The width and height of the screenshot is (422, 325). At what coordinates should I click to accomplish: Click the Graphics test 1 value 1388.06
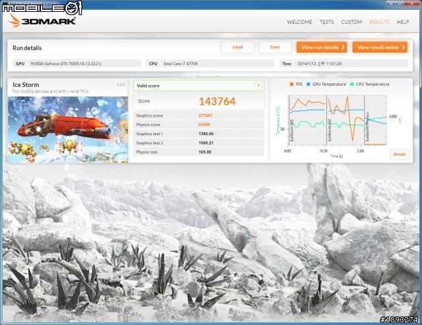(x=206, y=134)
